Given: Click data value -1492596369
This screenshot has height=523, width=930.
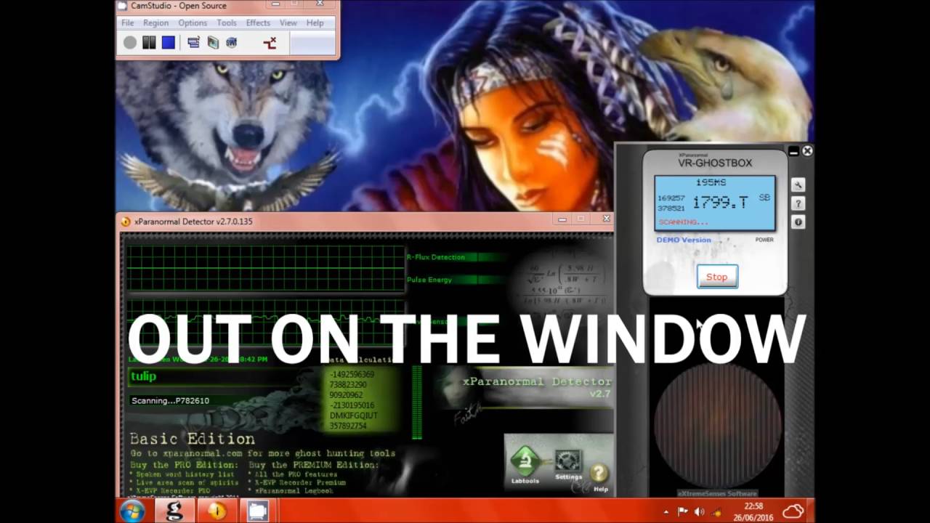Looking at the screenshot, I should 352,375.
